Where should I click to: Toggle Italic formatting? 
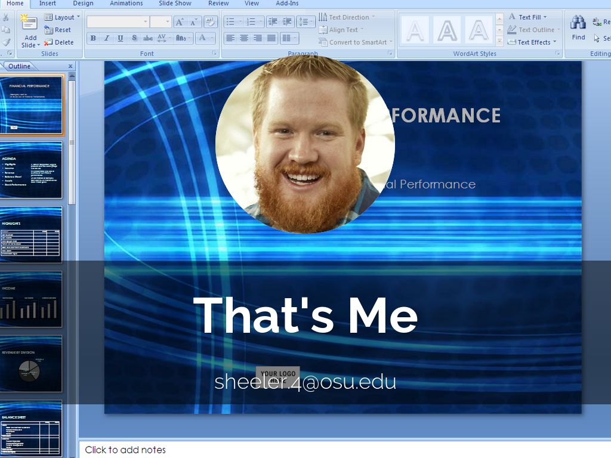click(x=107, y=38)
